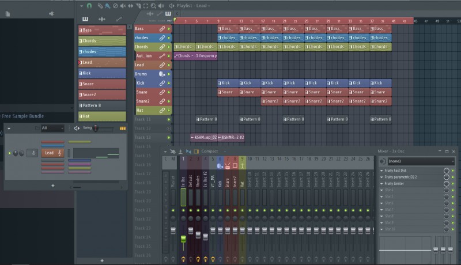The width and height of the screenshot is (461, 265).
Task: Mute the rhodes playlist track
Action: click(x=169, y=38)
